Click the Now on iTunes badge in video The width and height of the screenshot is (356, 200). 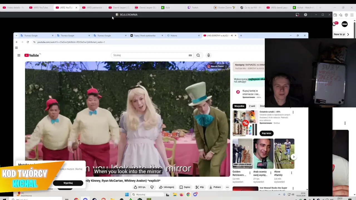215,66
